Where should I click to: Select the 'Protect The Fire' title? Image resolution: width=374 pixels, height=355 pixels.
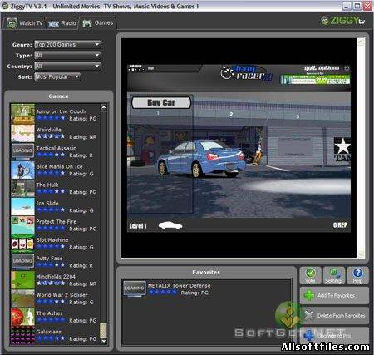57,221
